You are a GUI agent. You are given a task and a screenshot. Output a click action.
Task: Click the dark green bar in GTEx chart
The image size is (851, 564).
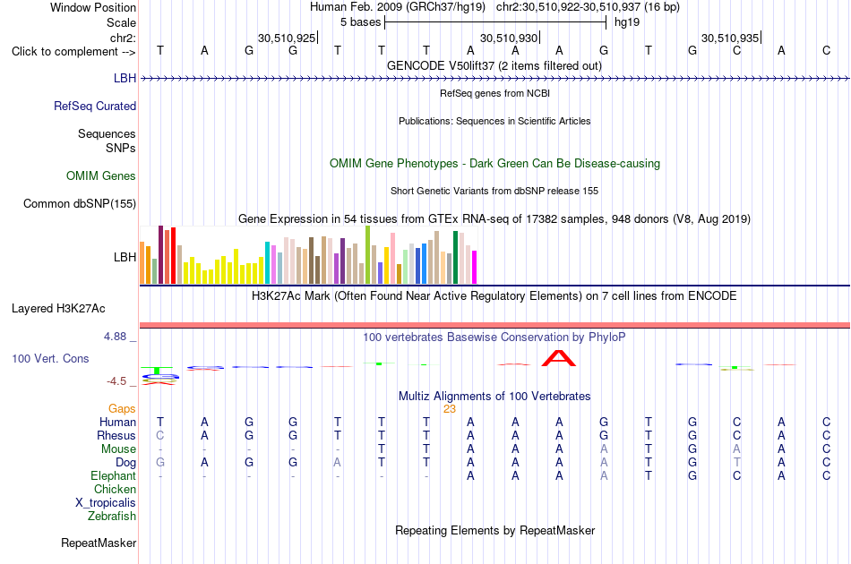[x=455, y=257]
